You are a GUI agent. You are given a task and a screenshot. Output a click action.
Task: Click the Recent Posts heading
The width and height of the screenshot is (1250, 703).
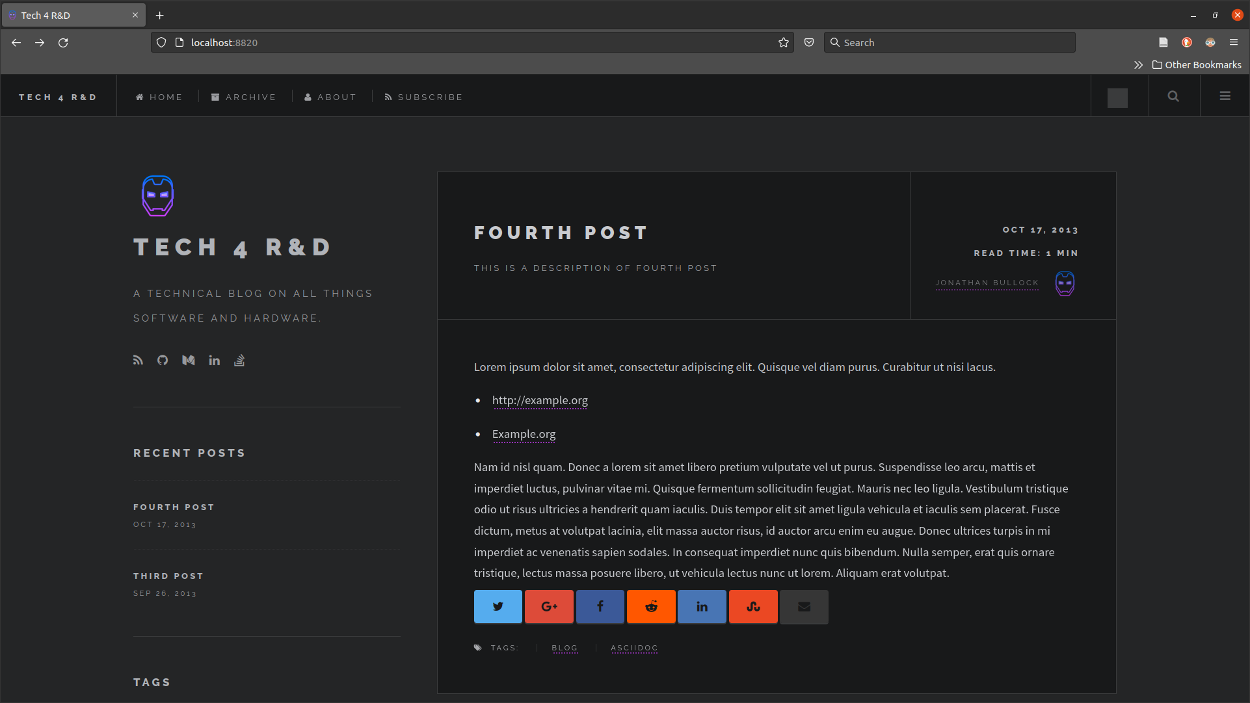189,453
